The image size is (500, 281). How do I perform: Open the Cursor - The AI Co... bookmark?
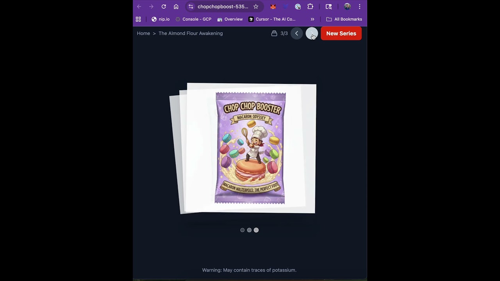[272, 19]
